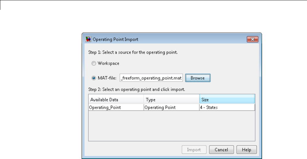Click divider between Type and Size columns
This screenshot has width=307, height=159.
(x=199, y=100)
